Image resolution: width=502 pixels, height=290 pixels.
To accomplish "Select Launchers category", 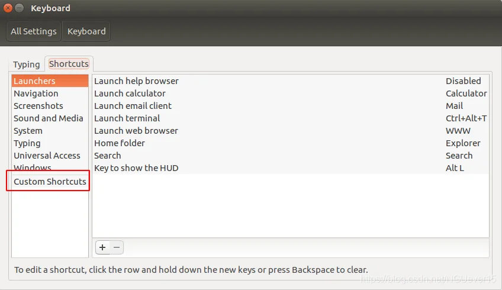I will click(50, 81).
